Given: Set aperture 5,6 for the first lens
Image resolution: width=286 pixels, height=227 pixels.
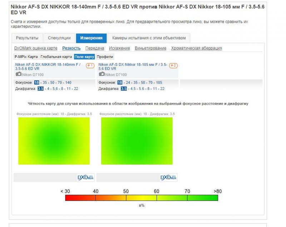Looking at the screenshot, I should pos(55,89).
